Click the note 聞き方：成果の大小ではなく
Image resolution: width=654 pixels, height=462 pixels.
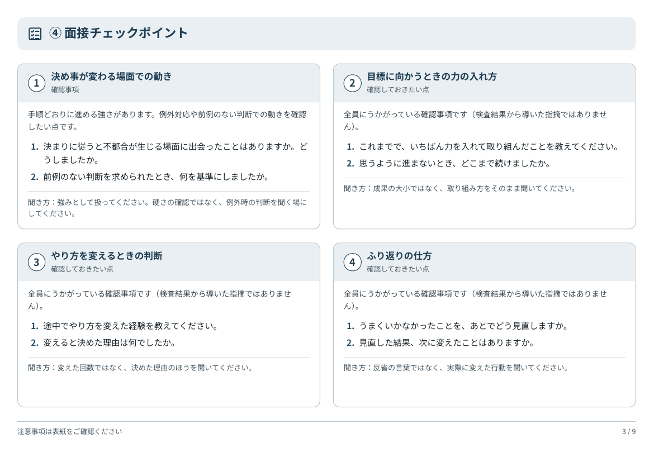click(459, 188)
